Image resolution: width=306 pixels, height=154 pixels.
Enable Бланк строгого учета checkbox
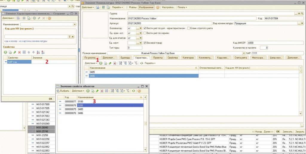click(x=188, y=28)
